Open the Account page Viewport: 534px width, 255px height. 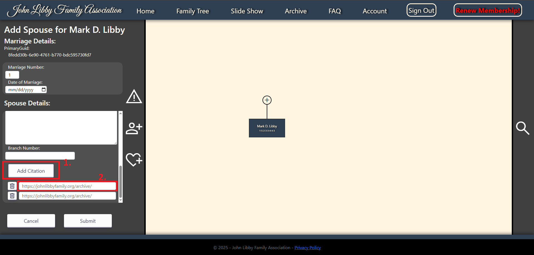point(375,11)
